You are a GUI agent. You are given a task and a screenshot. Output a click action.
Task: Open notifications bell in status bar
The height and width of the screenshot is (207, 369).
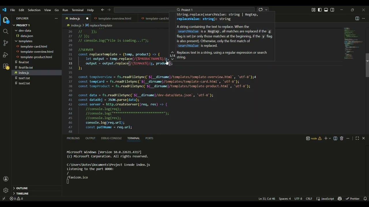(x=365, y=199)
